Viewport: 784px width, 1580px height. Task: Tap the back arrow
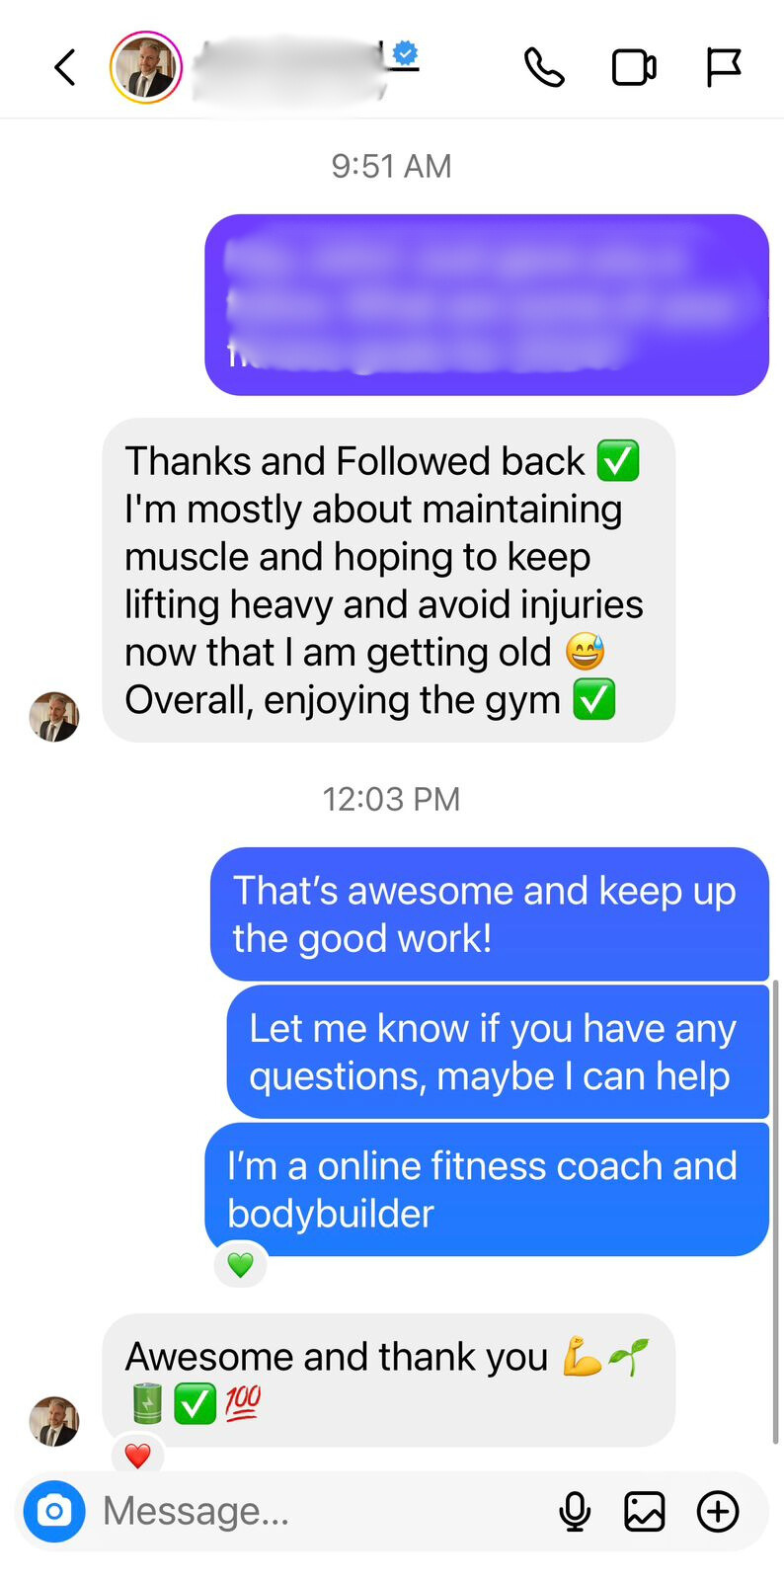[x=65, y=67]
